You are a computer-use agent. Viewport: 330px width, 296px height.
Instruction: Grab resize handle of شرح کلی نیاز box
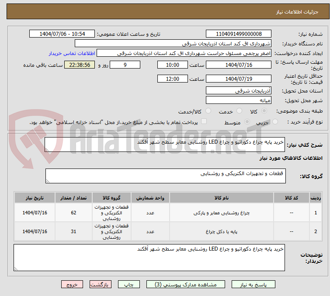[47, 149]
